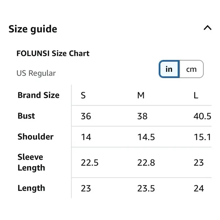Select the L column header
220x220 pixels.
point(196,95)
